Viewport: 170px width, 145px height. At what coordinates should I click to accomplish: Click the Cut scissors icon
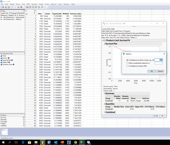click(x=15, y=7)
